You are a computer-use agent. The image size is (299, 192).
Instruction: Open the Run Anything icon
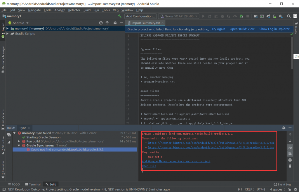tap(262, 16)
